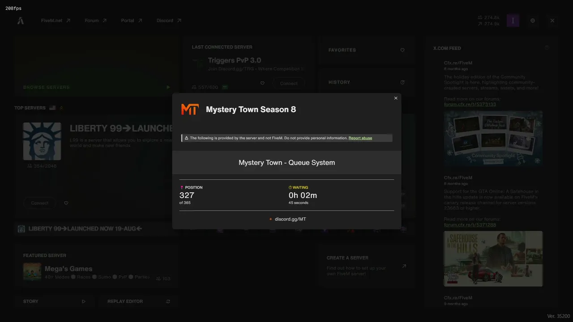
Task: Open the Mega's Games featured server title
Action: pyautogui.click(x=68, y=269)
